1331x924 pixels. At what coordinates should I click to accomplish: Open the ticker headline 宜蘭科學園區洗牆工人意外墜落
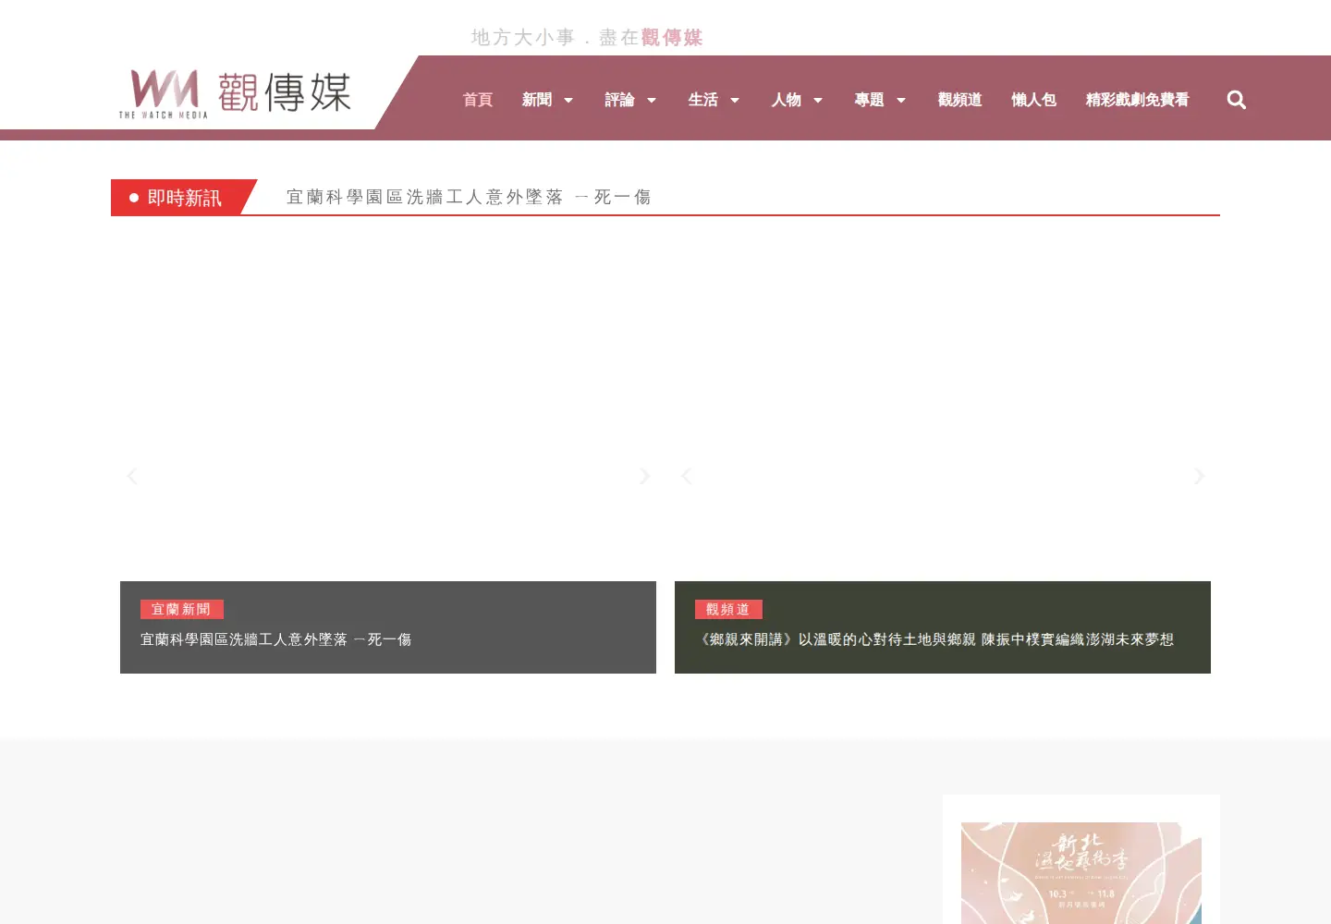[469, 197]
